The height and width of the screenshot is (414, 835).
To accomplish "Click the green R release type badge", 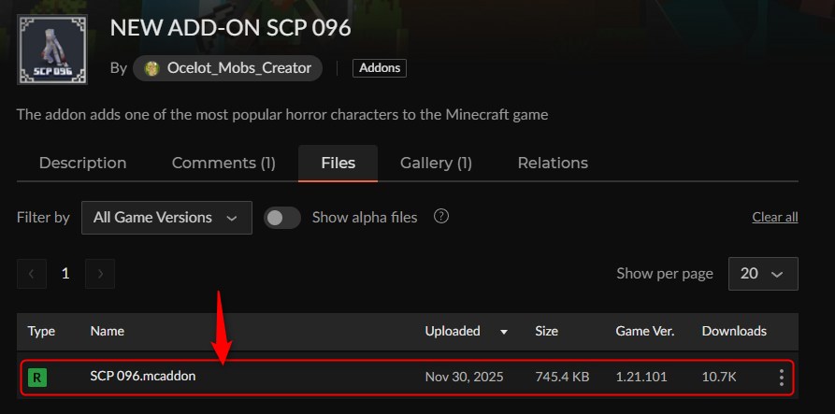I will [37, 378].
